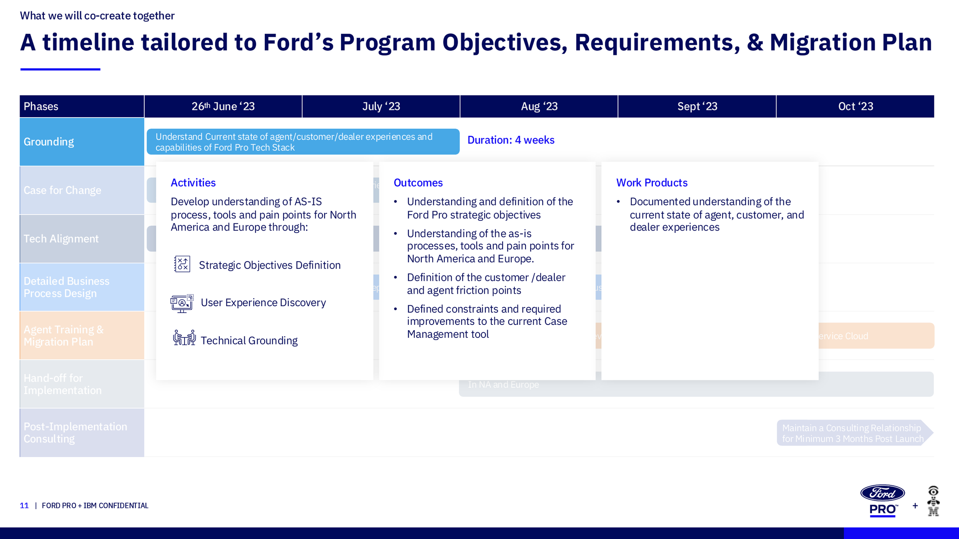Screen dimensions: 959x539
Task: Click 'What we will co-create together' subtitle
Action: [97, 16]
